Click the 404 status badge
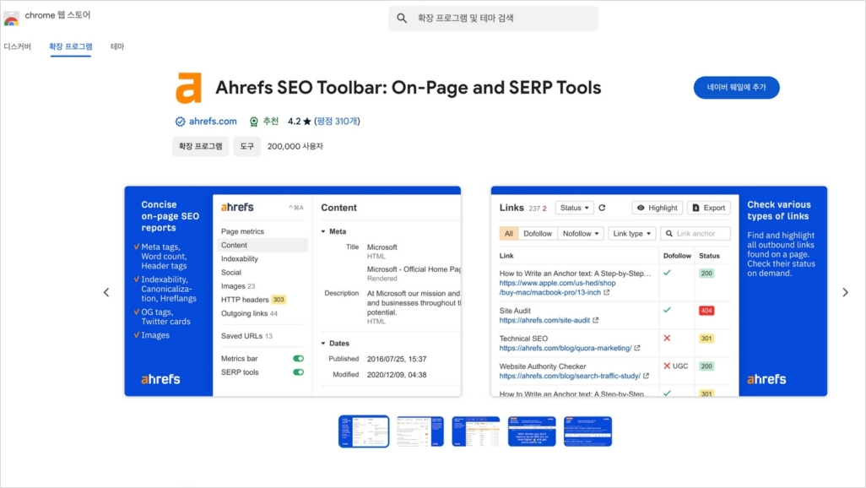 (x=706, y=311)
